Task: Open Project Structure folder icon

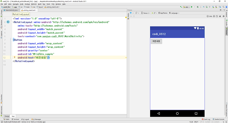Action: [x=220, y=7]
